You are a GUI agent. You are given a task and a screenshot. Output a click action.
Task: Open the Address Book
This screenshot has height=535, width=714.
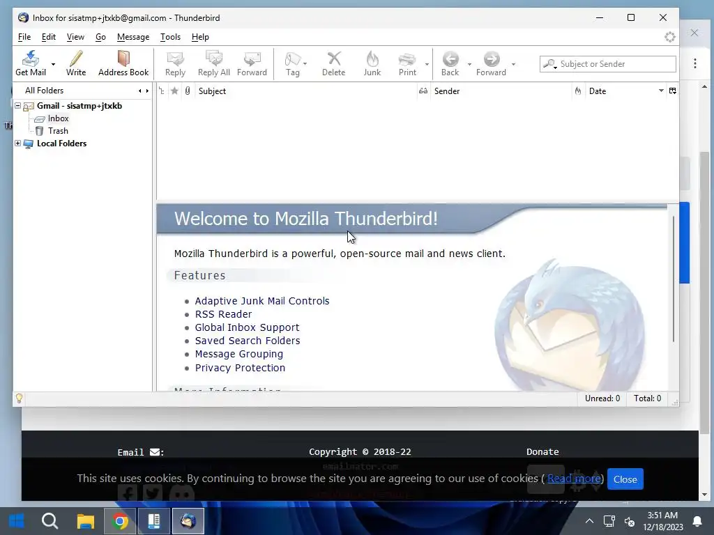click(x=123, y=63)
